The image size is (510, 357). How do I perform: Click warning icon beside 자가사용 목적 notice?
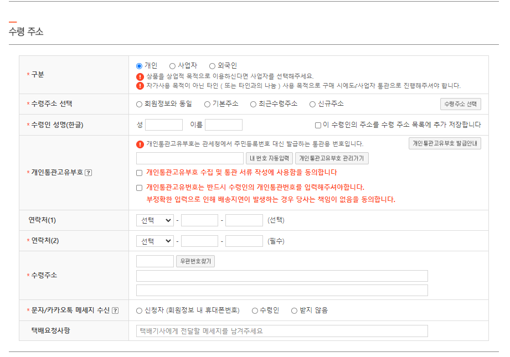140,86
